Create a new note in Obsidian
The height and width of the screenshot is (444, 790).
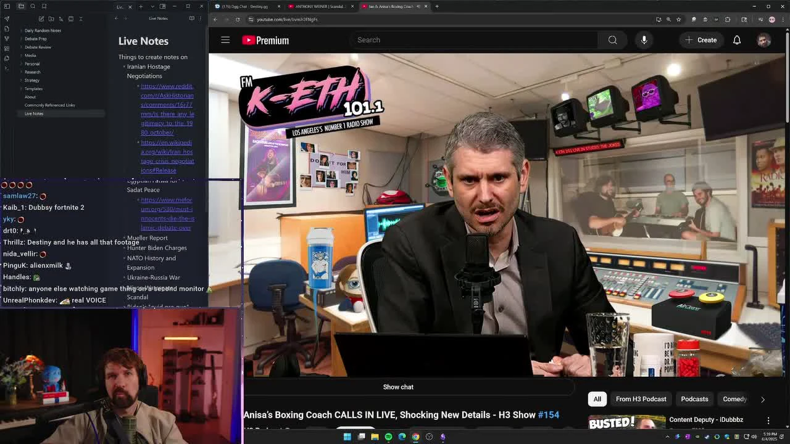click(x=41, y=18)
